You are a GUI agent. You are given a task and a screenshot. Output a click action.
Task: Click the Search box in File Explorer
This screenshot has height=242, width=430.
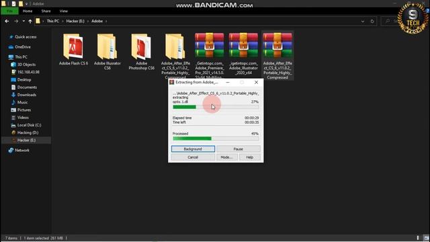pyautogui.click(x=390, y=21)
